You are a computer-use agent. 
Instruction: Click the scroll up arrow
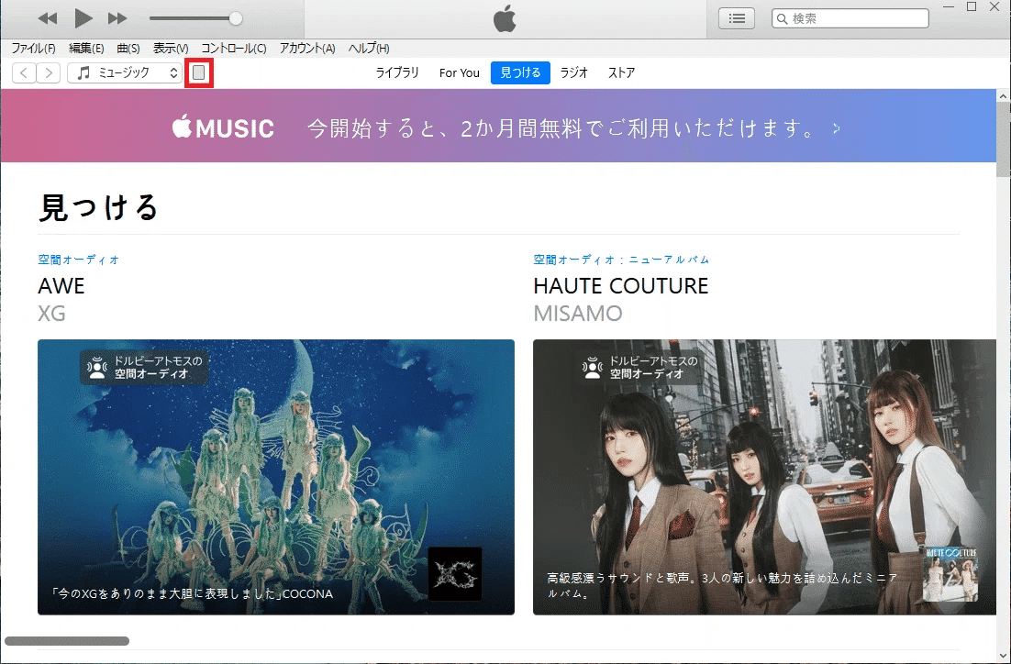tap(1004, 96)
